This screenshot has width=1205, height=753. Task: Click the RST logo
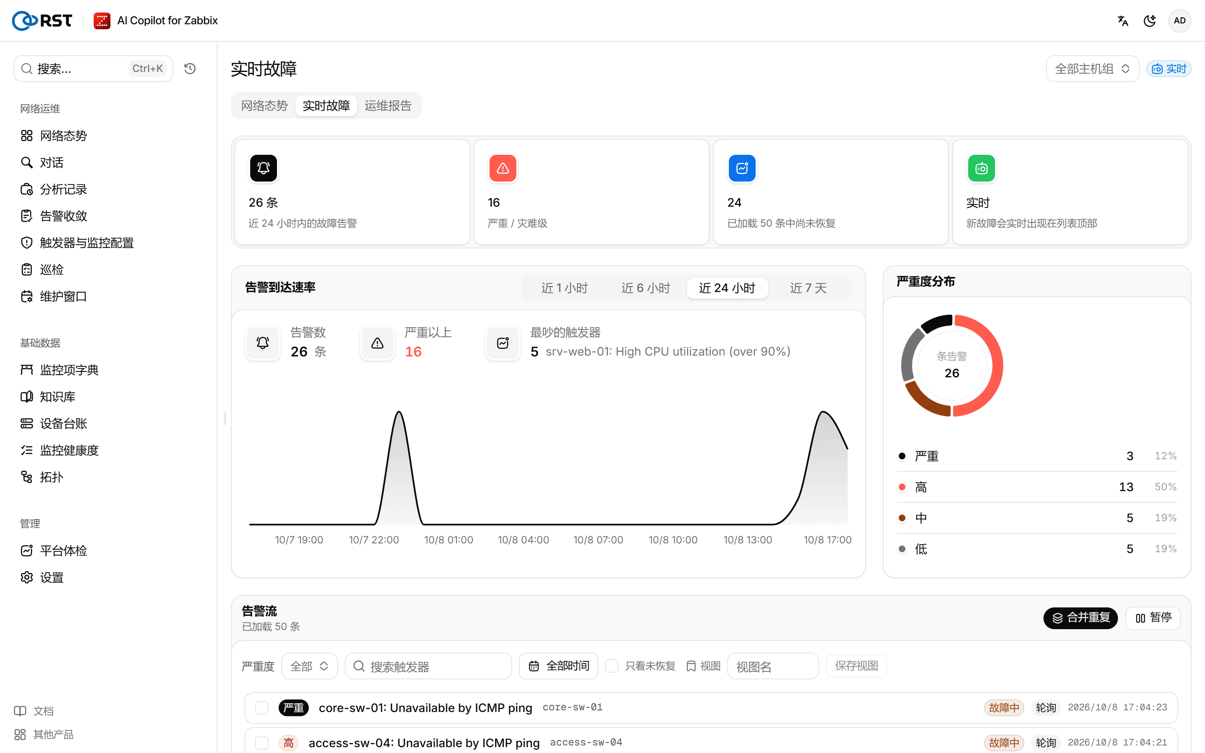42,20
